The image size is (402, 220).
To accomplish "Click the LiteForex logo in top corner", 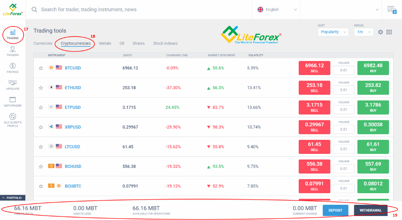I will pos(12,10).
